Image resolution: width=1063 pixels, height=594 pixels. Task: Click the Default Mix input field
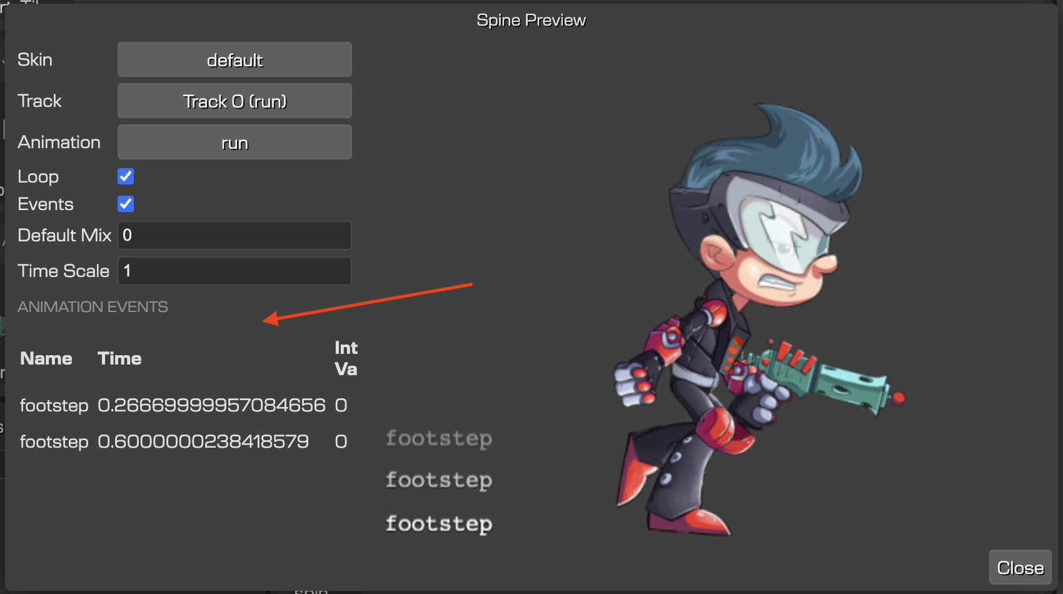[x=234, y=236]
